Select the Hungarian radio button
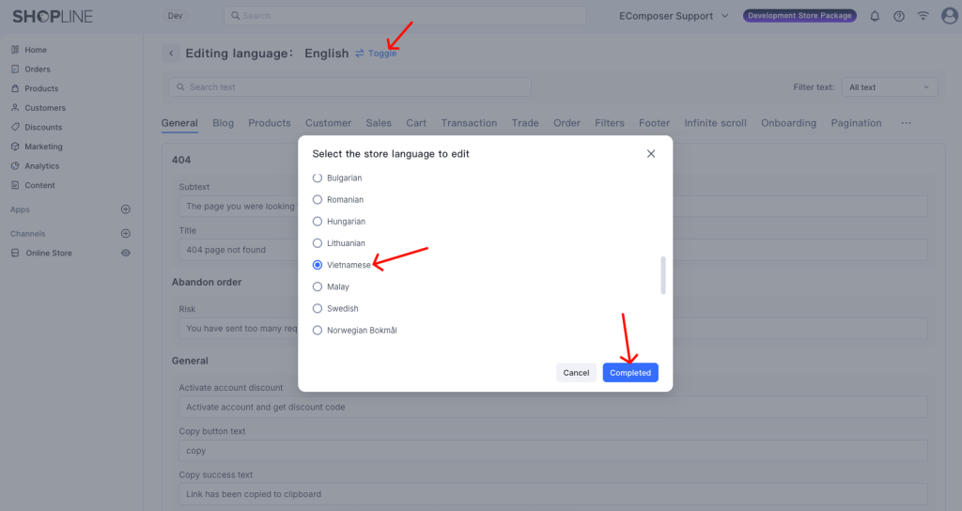This screenshot has width=962, height=511. tap(318, 222)
